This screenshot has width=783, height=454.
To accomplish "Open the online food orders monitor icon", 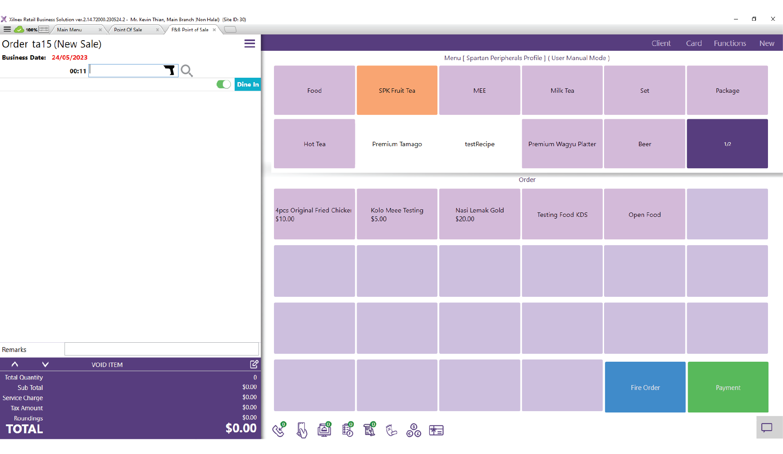I will 324,430.
